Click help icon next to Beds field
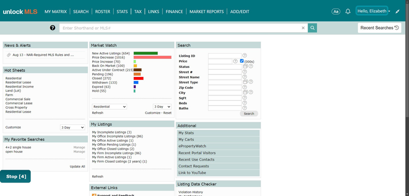409x196 pixels. coord(245,103)
